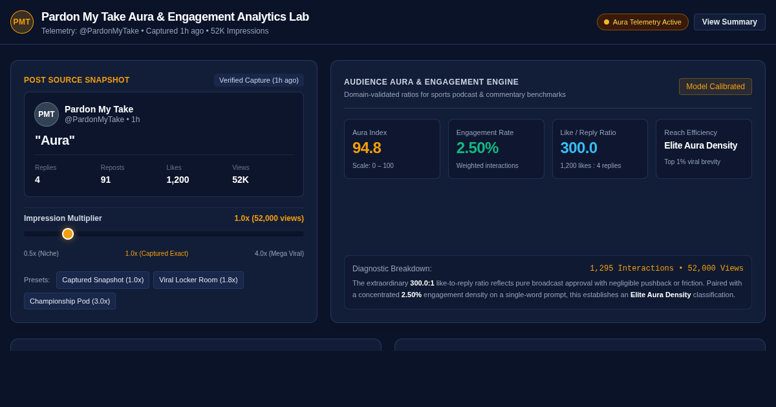Click the PMT avatar in the post card

pyautogui.click(x=47, y=114)
